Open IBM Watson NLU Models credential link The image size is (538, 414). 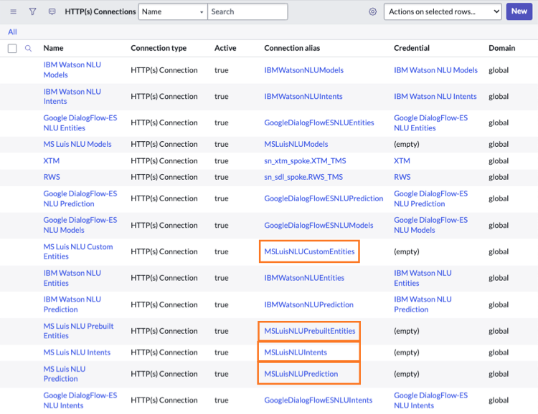point(435,70)
